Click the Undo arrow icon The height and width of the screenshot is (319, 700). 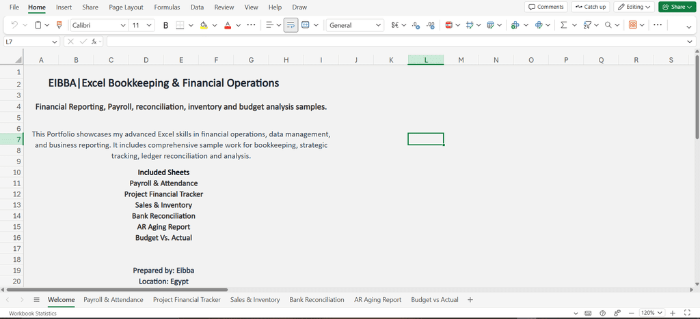pyautogui.click(x=14, y=25)
